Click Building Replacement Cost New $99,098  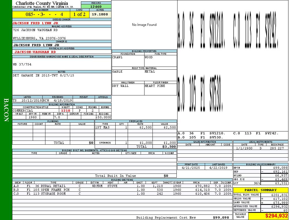pos(221,218)
